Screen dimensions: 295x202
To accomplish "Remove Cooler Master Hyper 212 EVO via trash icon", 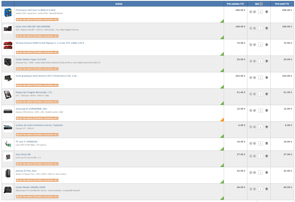I will pos(267,61).
